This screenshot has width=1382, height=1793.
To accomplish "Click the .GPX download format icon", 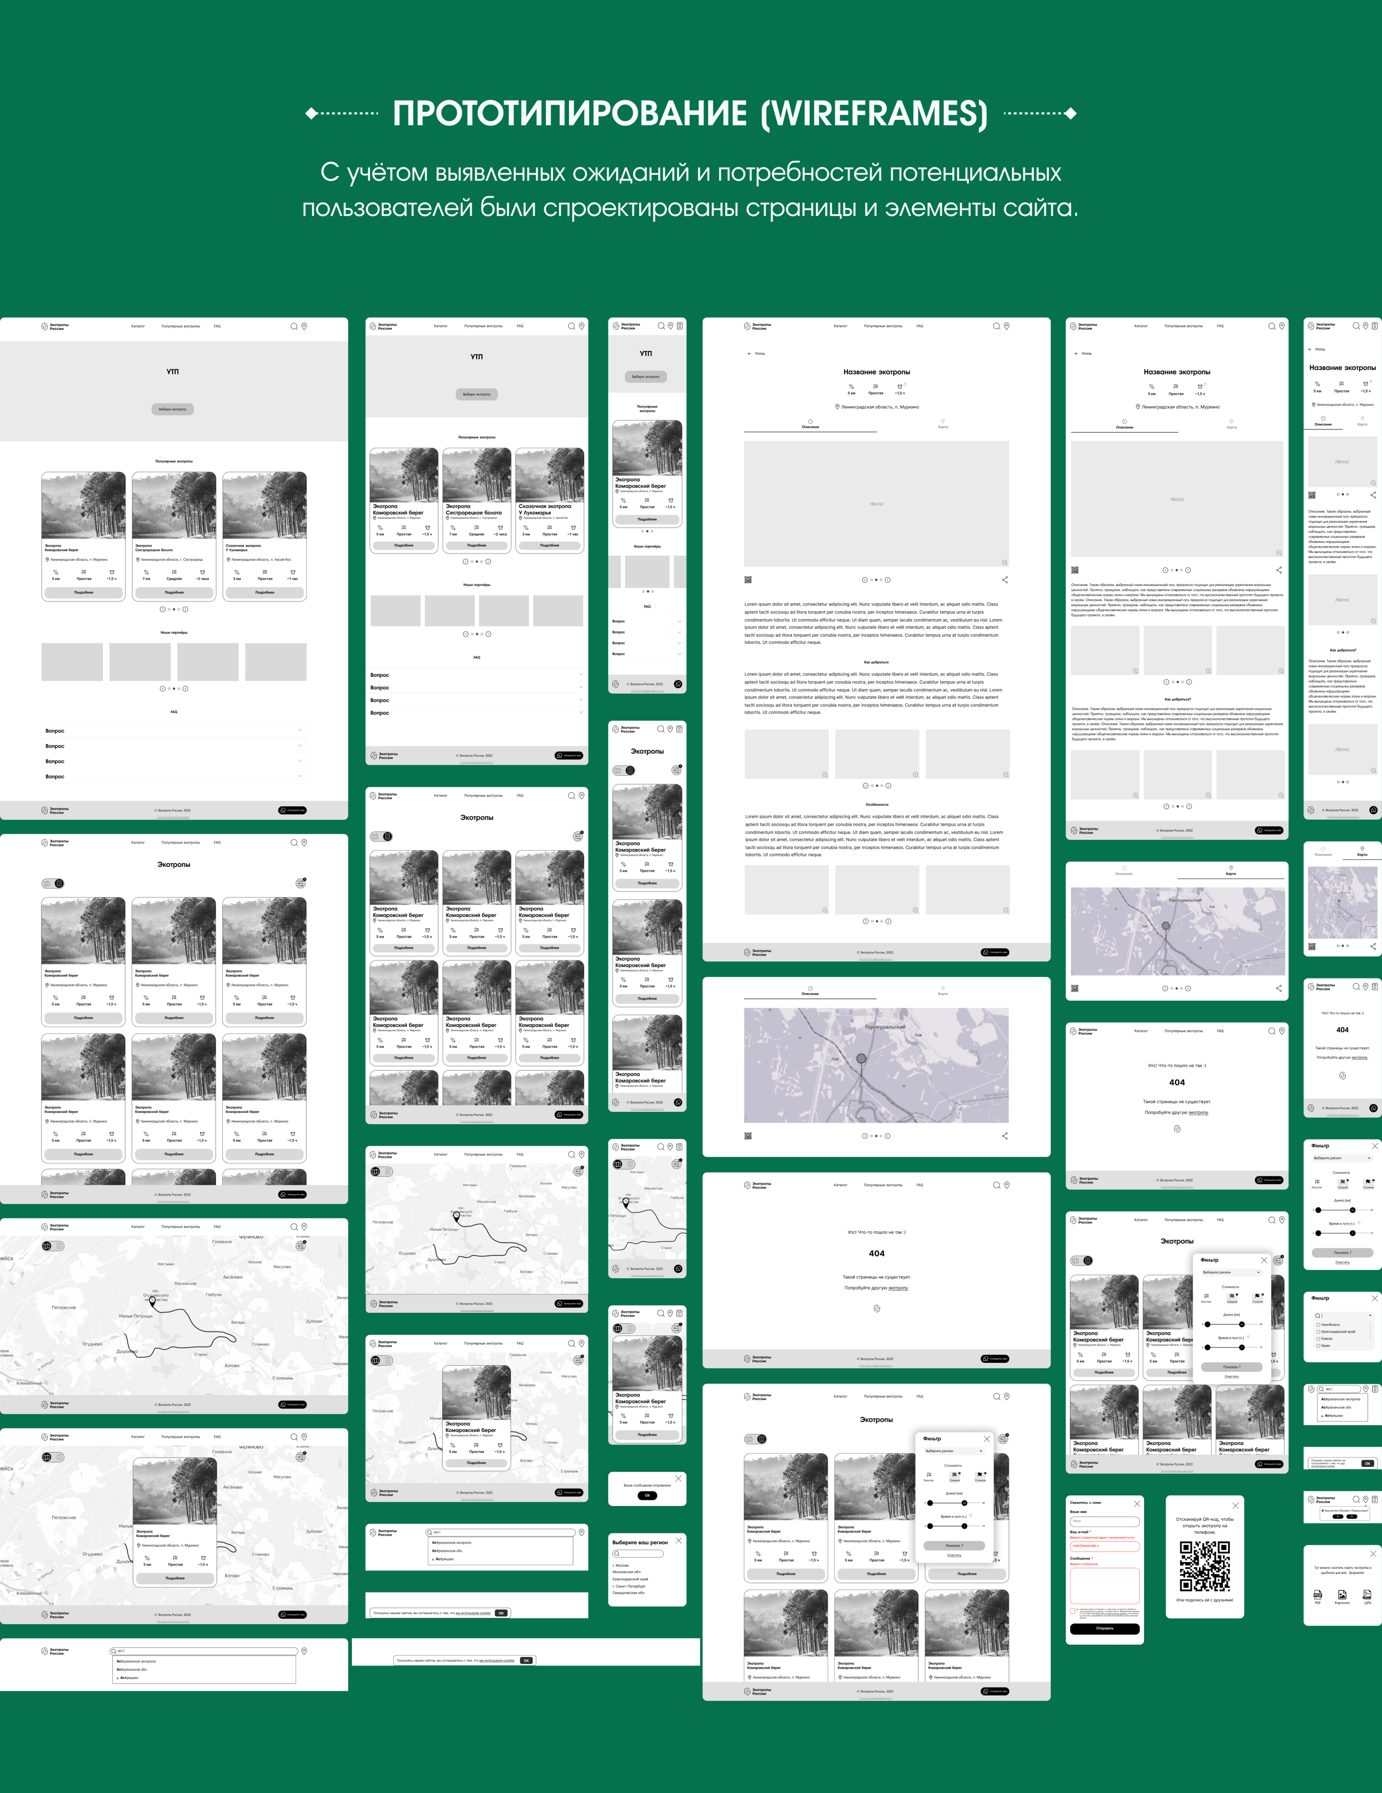I will (1367, 1594).
